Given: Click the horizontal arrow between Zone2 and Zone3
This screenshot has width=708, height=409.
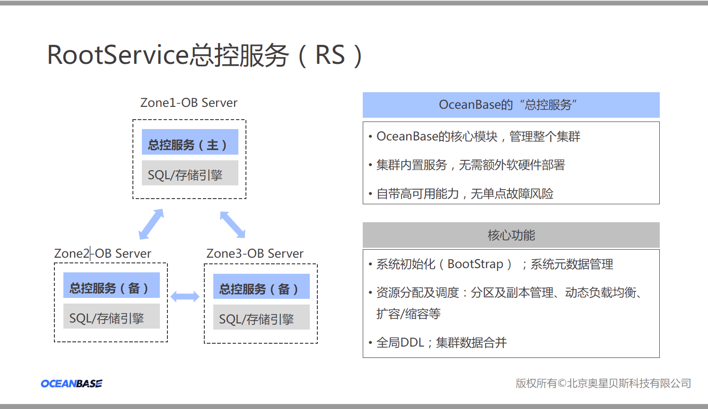Looking at the screenshot, I should 185,297.
